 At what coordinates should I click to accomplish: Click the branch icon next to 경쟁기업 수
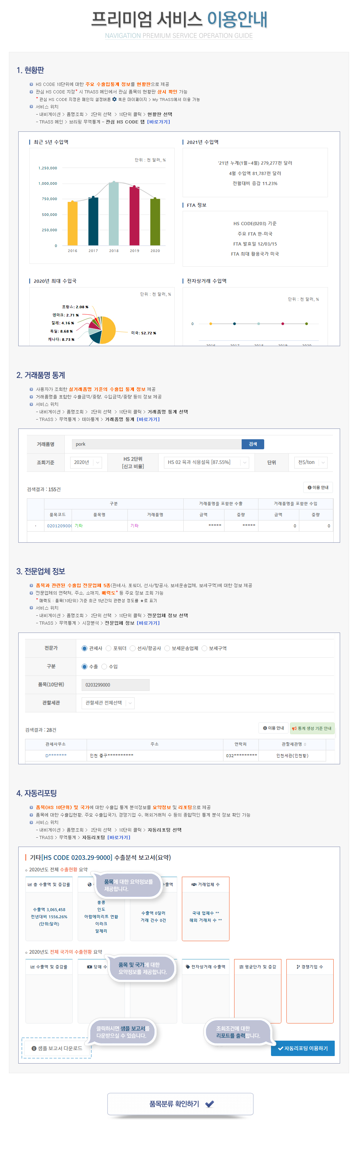[298, 967]
